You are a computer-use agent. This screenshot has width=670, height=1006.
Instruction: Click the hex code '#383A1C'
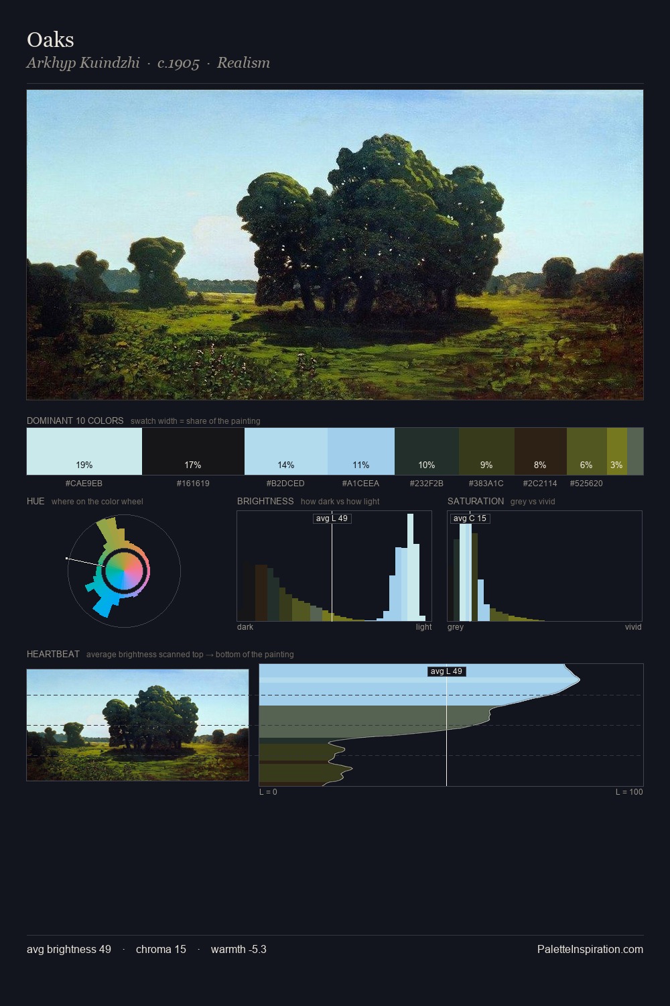click(486, 483)
